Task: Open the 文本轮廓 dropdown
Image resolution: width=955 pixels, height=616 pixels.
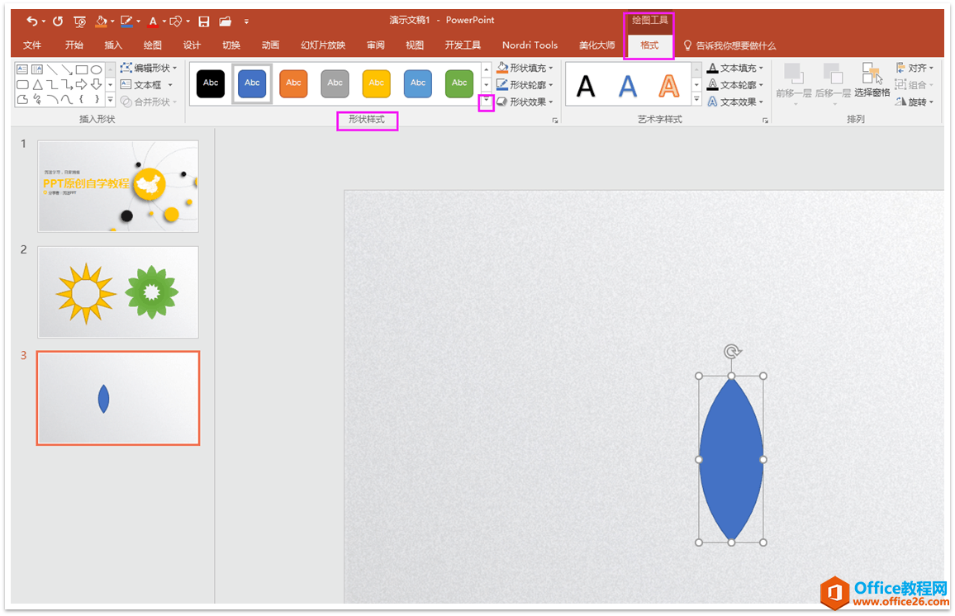Action: 734,84
